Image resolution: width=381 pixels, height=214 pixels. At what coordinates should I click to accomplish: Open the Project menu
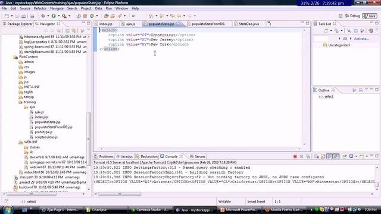(86, 8)
